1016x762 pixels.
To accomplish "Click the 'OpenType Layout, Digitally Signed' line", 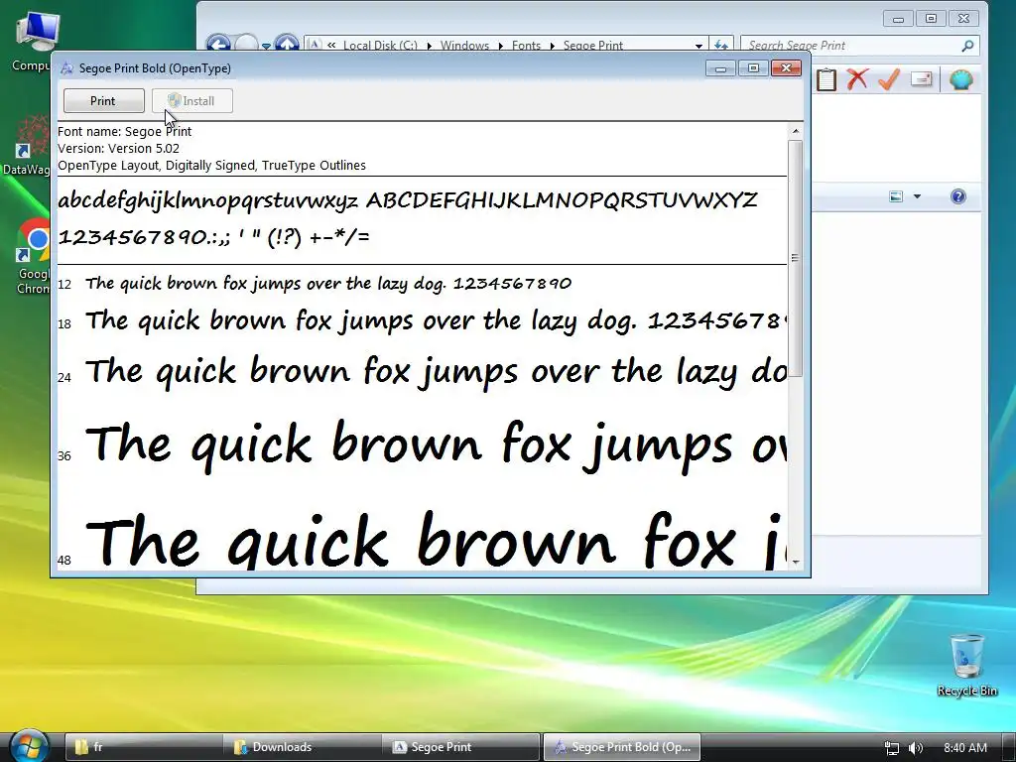I will [212, 166].
